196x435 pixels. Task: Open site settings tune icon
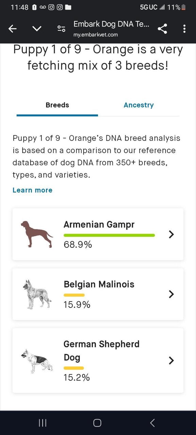[62, 29]
